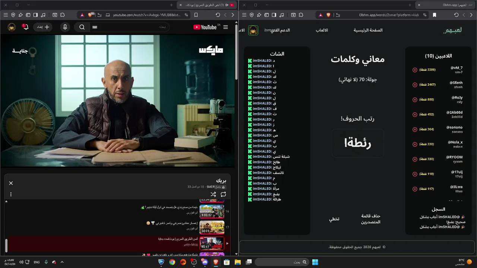Open the Windows Start button

point(315,262)
